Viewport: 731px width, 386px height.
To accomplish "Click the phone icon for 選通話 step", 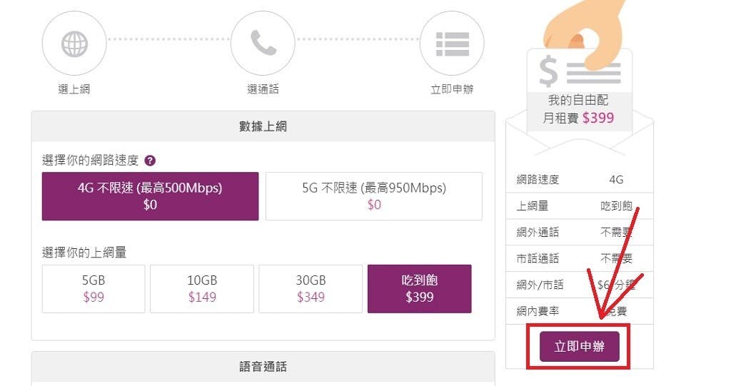I will point(263,43).
